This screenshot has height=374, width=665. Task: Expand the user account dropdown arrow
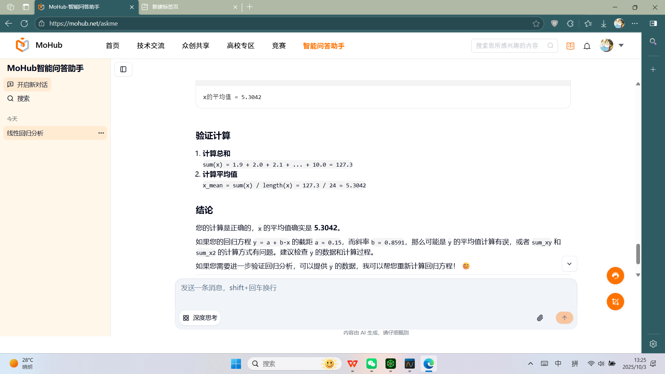tap(621, 45)
